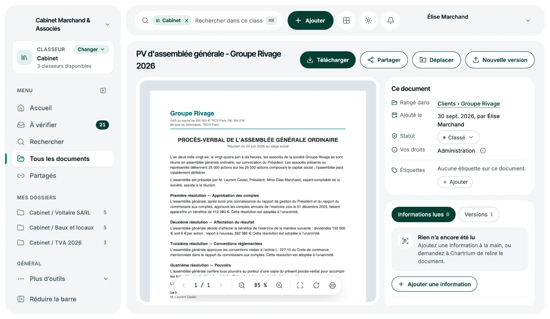
Task: Zoom in the document preview
Action: [x=279, y=285]
